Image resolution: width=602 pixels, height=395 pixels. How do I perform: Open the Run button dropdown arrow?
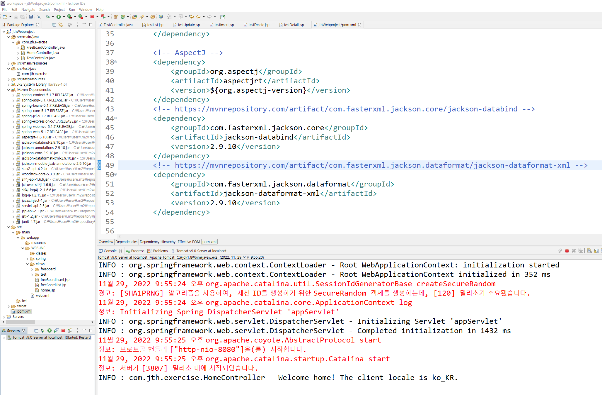point(64,17)
